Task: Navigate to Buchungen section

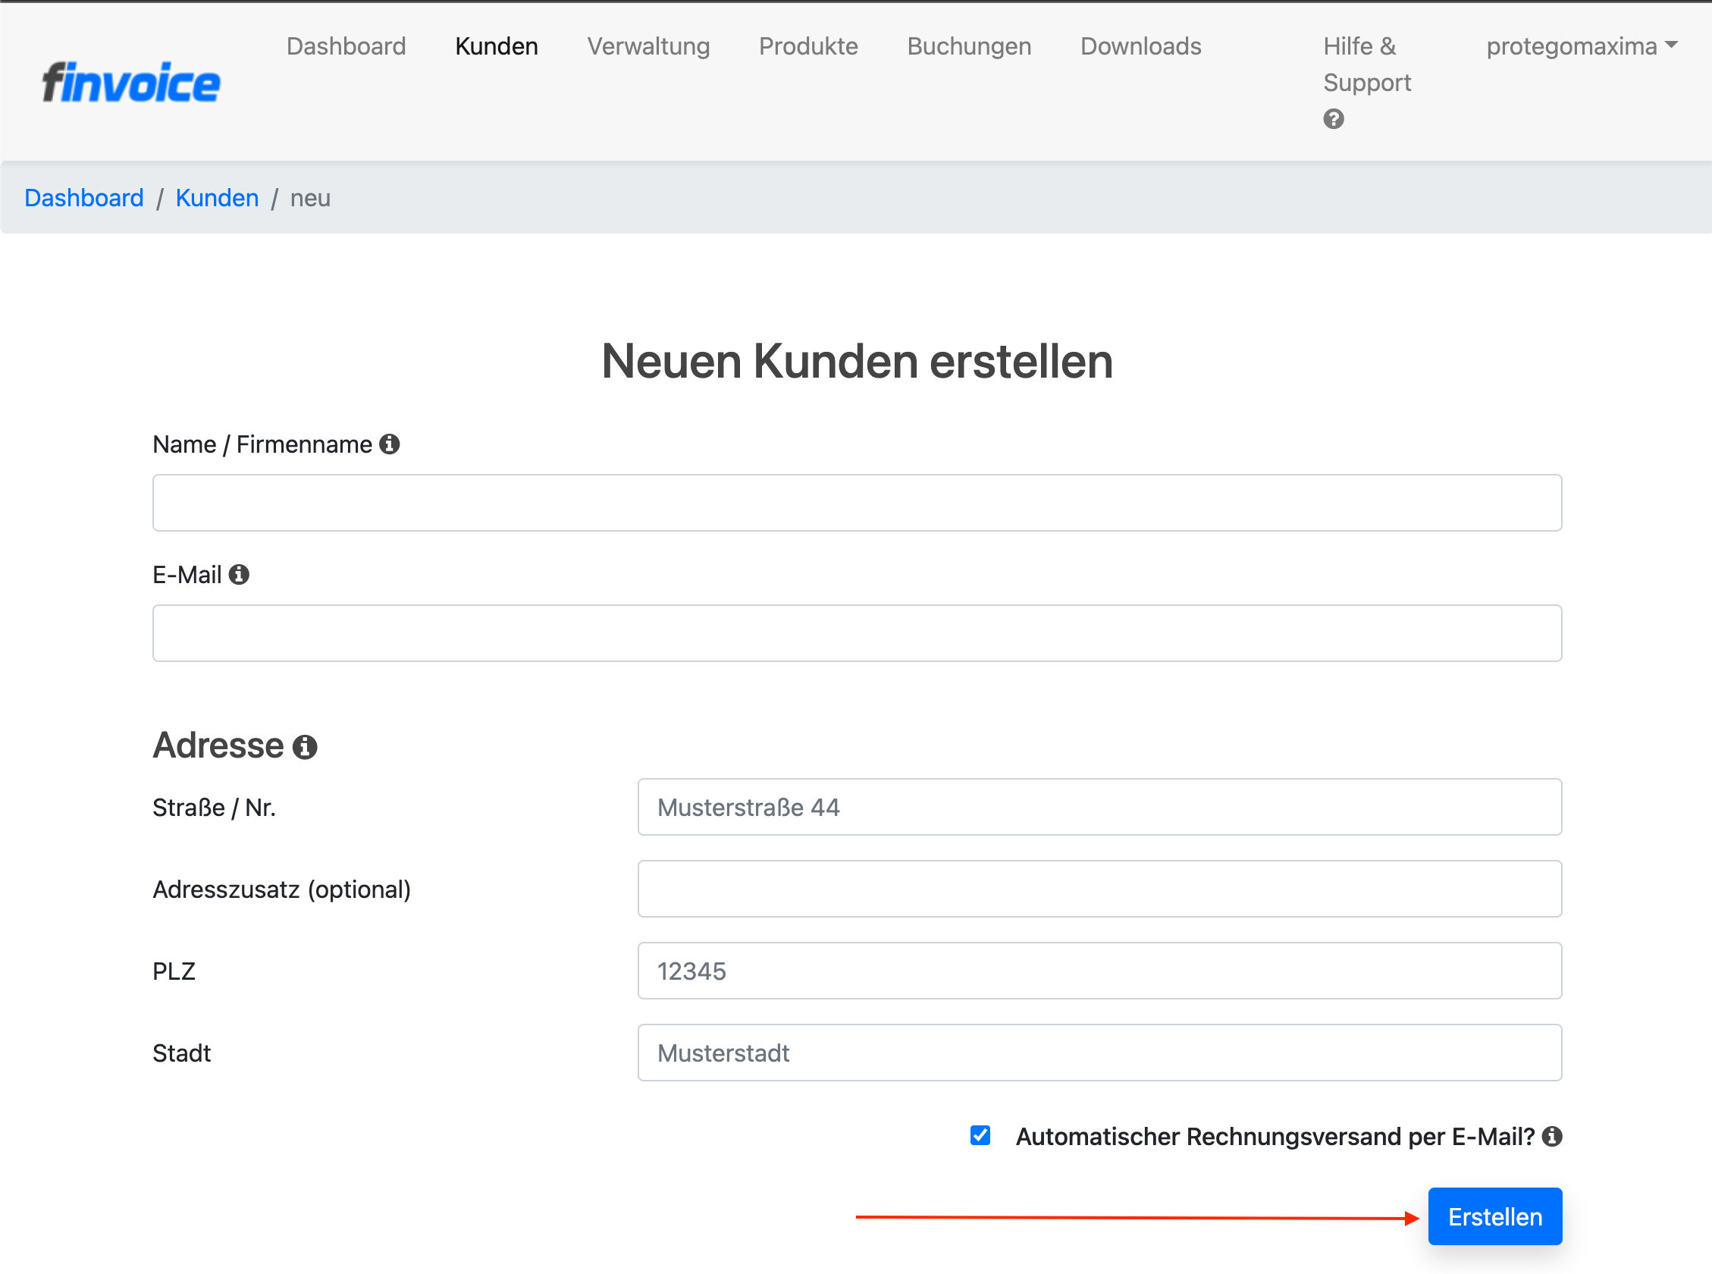Action: [x=969, y=46]
